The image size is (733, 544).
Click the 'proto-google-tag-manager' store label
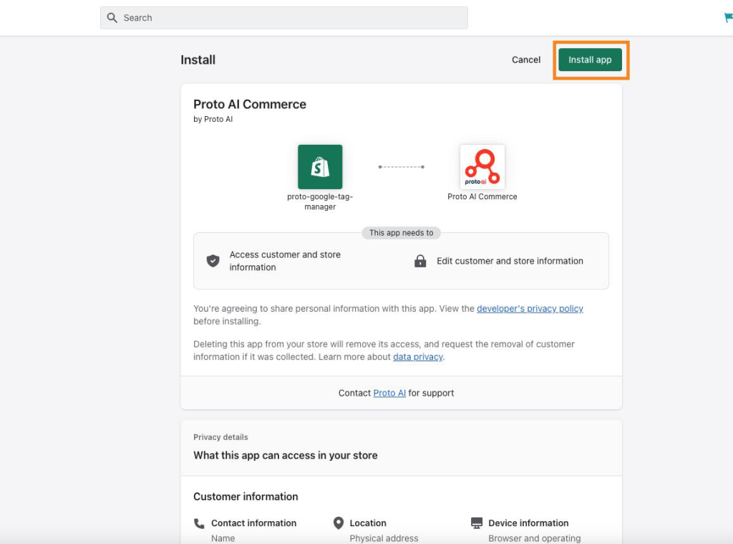320,202
